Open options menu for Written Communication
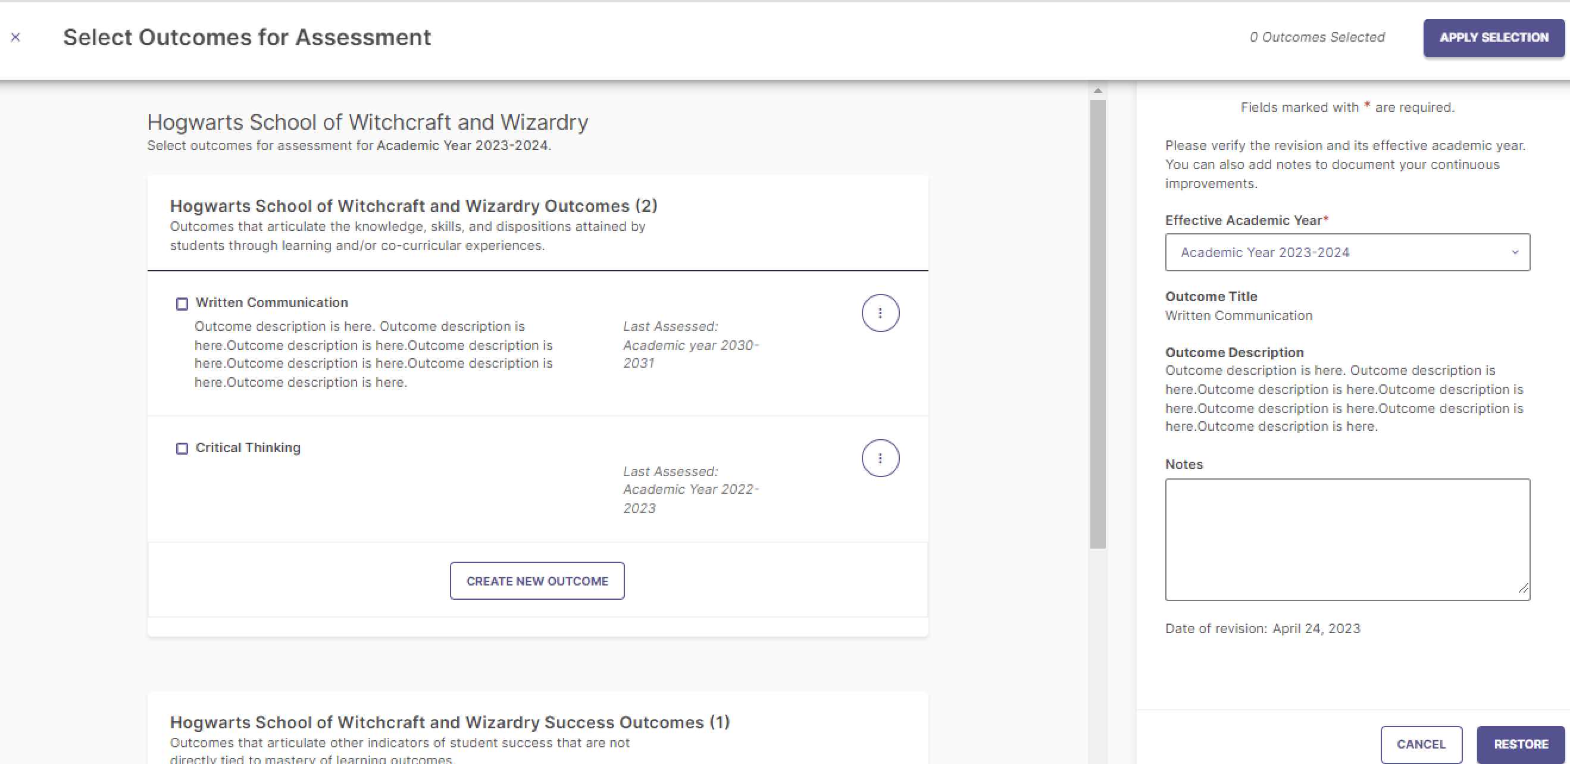Viewport: 1570px width, 764px height. click(880, 313)
